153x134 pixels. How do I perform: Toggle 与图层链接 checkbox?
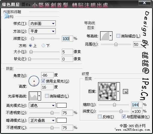(x=124, y=116)
